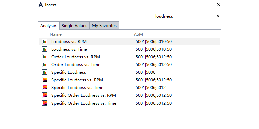Open the My Favorites tab
This screenshot has height=129, width=259.
[x=104, y=26]
